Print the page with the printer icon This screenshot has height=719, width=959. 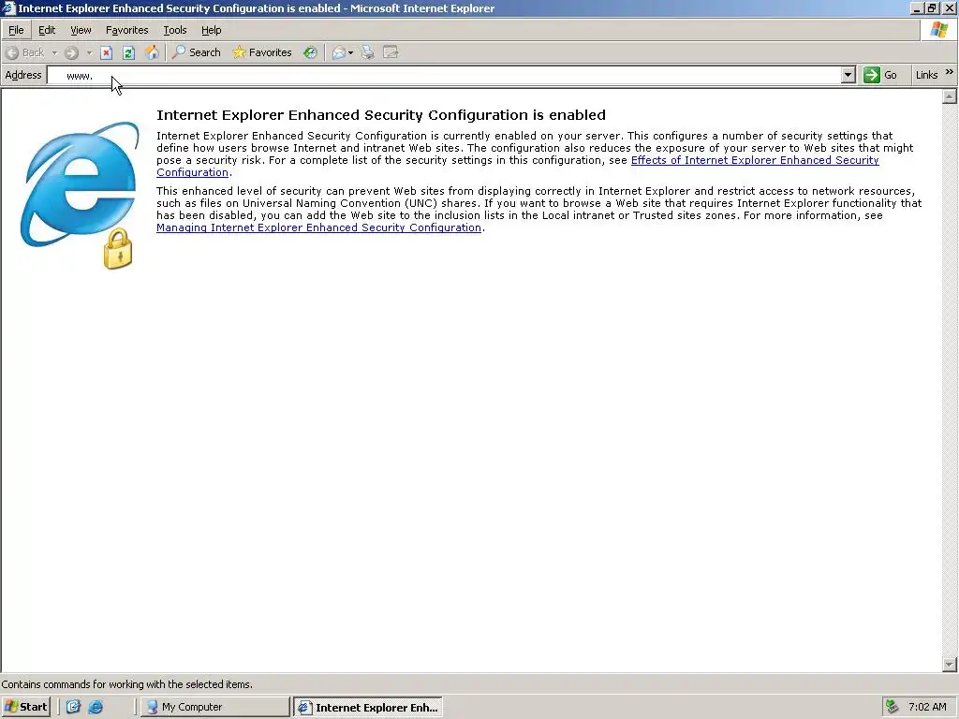[x=367, y=52]
